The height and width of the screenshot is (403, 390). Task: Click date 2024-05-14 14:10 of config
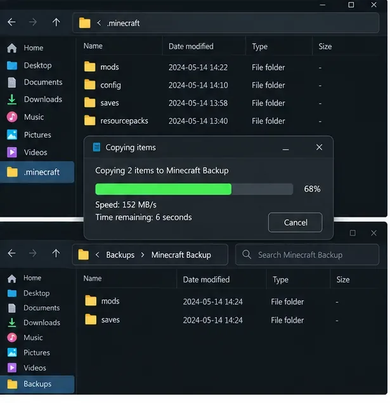[x=198, y=85]
